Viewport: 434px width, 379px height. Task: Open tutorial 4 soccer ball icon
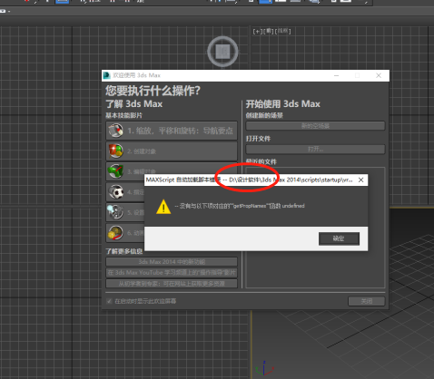click(x=116, y=191)
